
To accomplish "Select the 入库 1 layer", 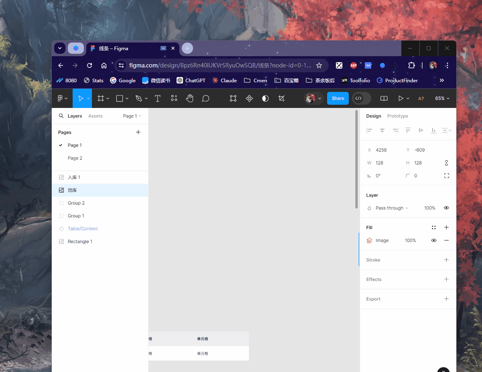I will pos(100,177).
